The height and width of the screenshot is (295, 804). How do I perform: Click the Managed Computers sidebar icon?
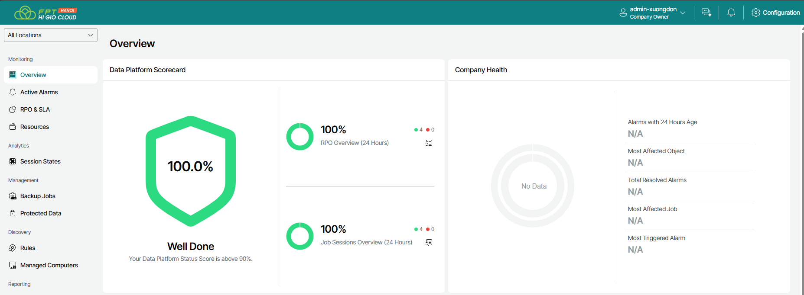(13, 265)
